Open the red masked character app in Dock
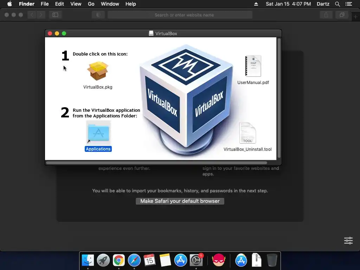The height and width of the screenshot is (270, 360). point(219,260)
